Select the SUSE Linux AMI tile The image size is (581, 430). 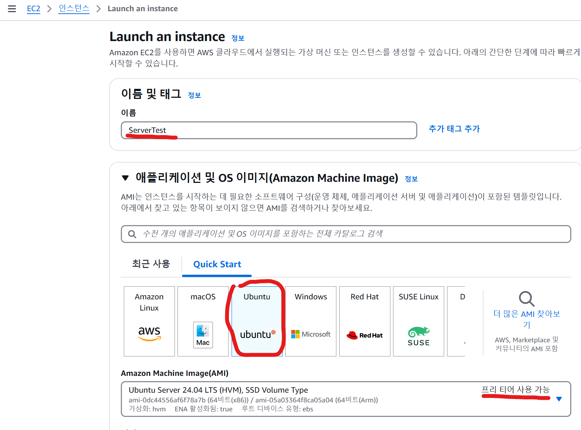pyautogui.click(x=418, y=321)
